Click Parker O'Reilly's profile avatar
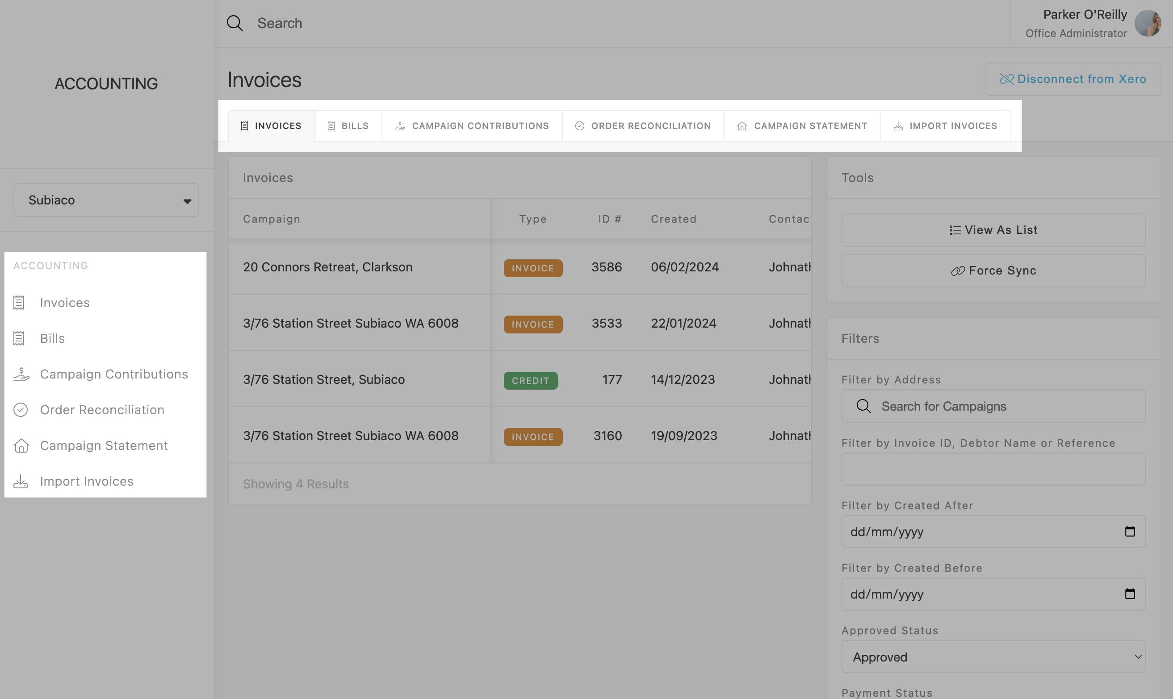 click(1147, 23)
